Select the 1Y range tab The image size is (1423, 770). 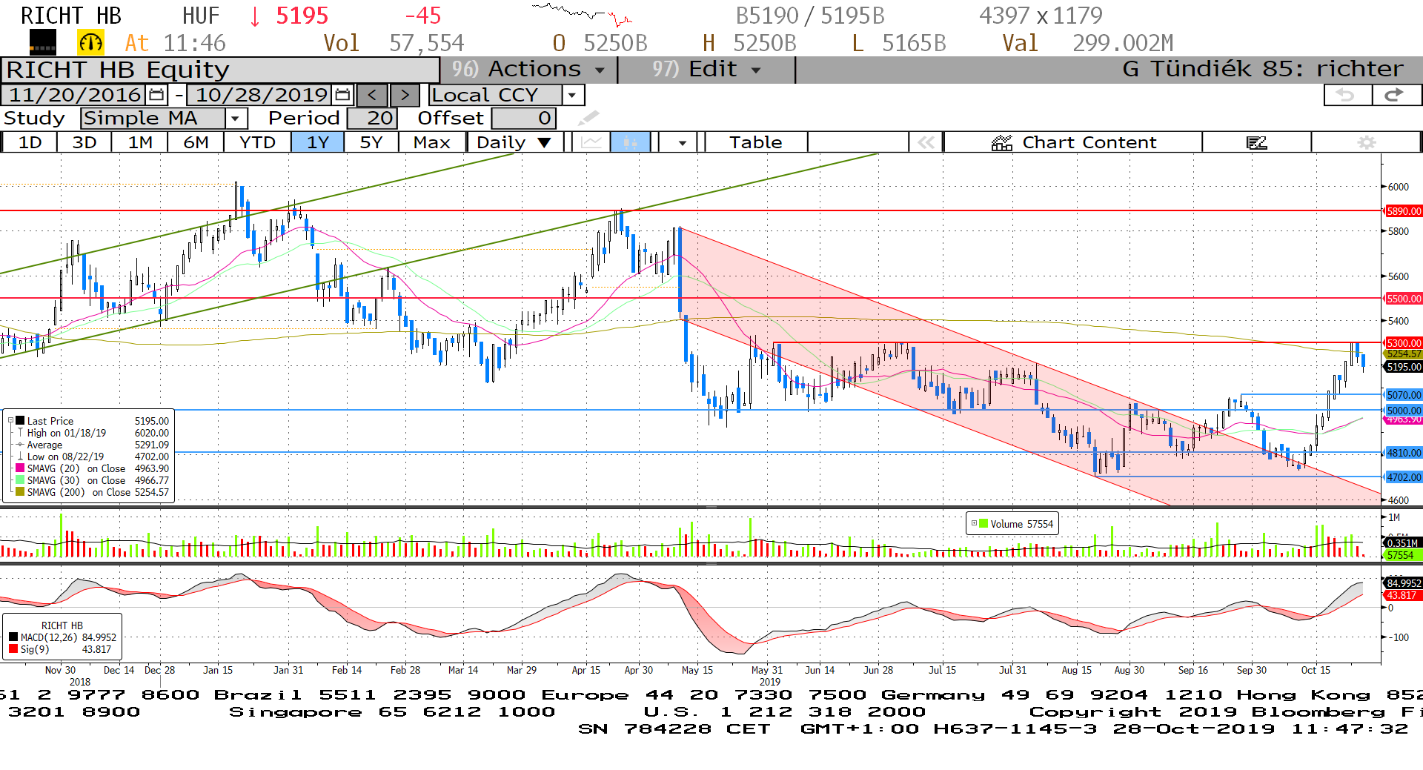click(x=318, y=142)
